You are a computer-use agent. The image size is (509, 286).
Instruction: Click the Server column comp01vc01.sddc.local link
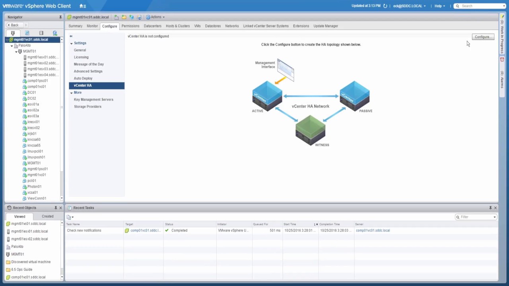(x=373, y=230)
